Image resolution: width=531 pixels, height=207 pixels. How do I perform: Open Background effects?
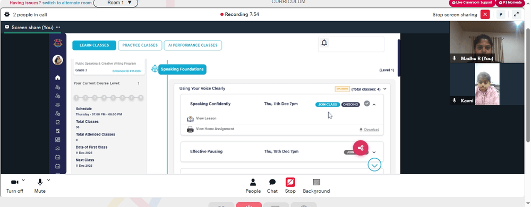click(316, 186)
